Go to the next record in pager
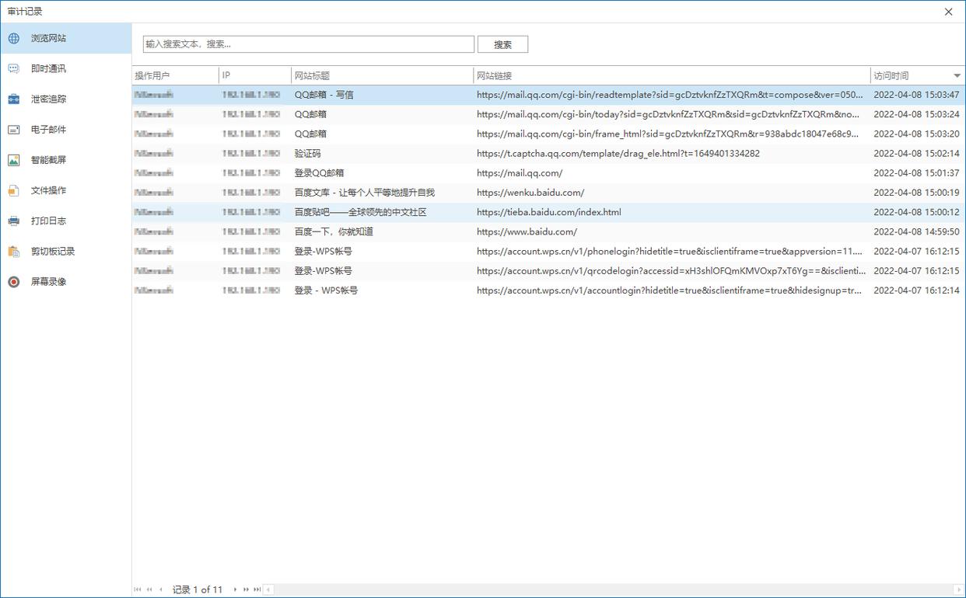This screenshot has width=966, height=598. (236, 589)
